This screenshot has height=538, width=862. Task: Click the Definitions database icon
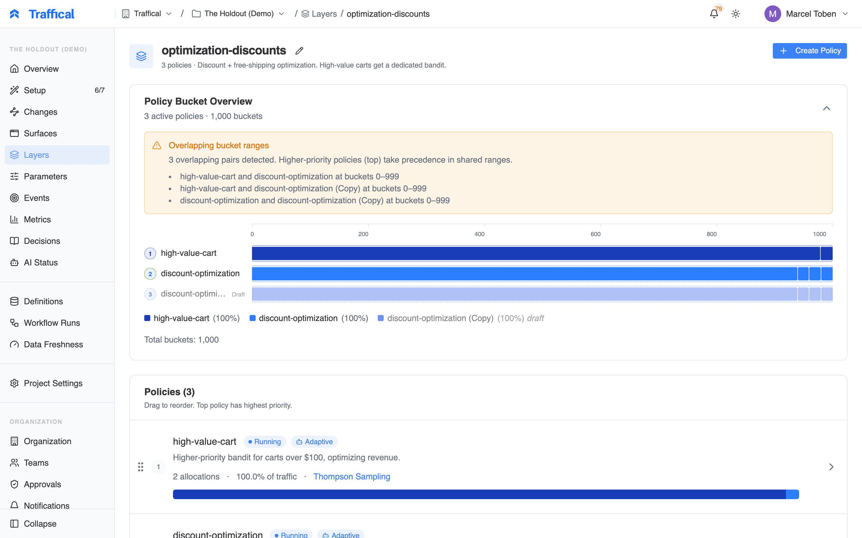coord(14,301)
